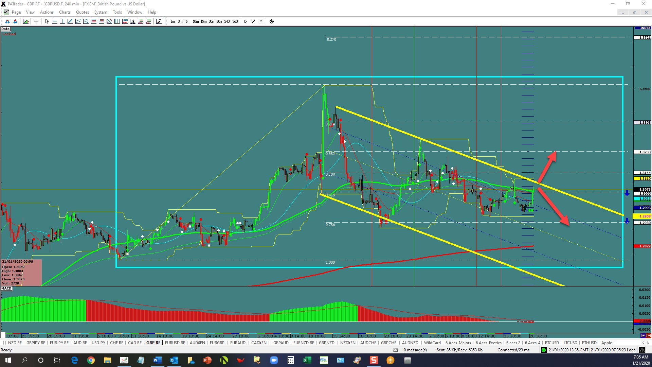Select the arrow pointer tool
Screen dimensions: 652x367
(47, 21)
